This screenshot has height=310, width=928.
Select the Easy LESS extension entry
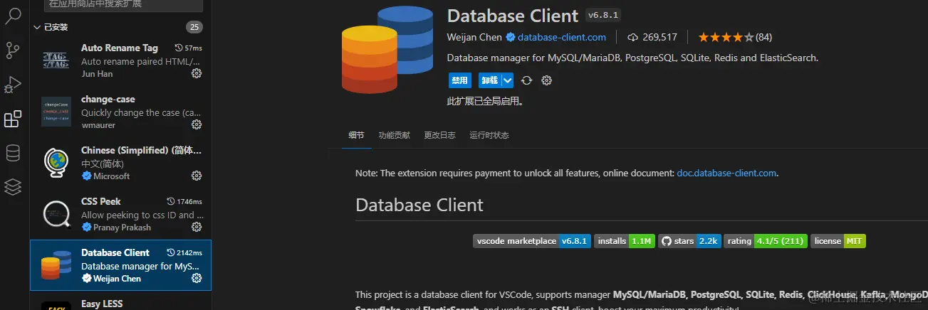click(x=121, y=301)
